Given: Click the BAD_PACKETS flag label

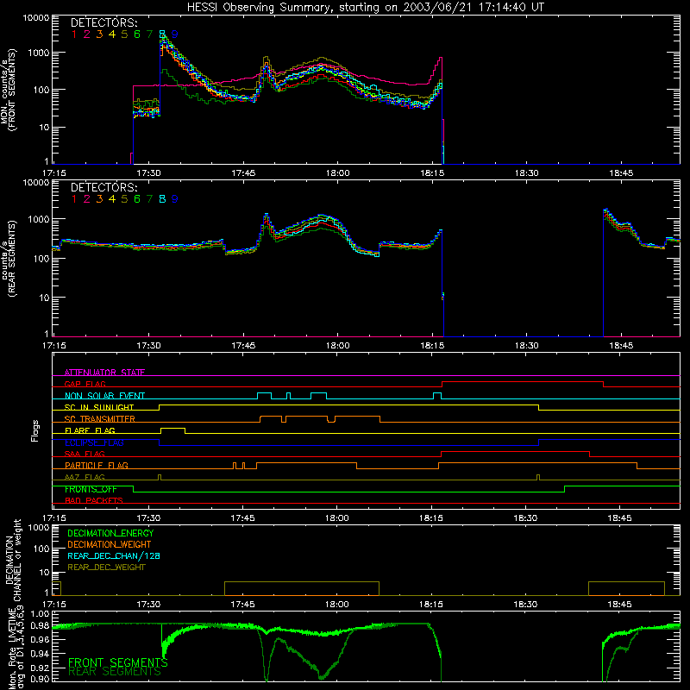Looking at the screenshot, I should click(x=94, y=500).
